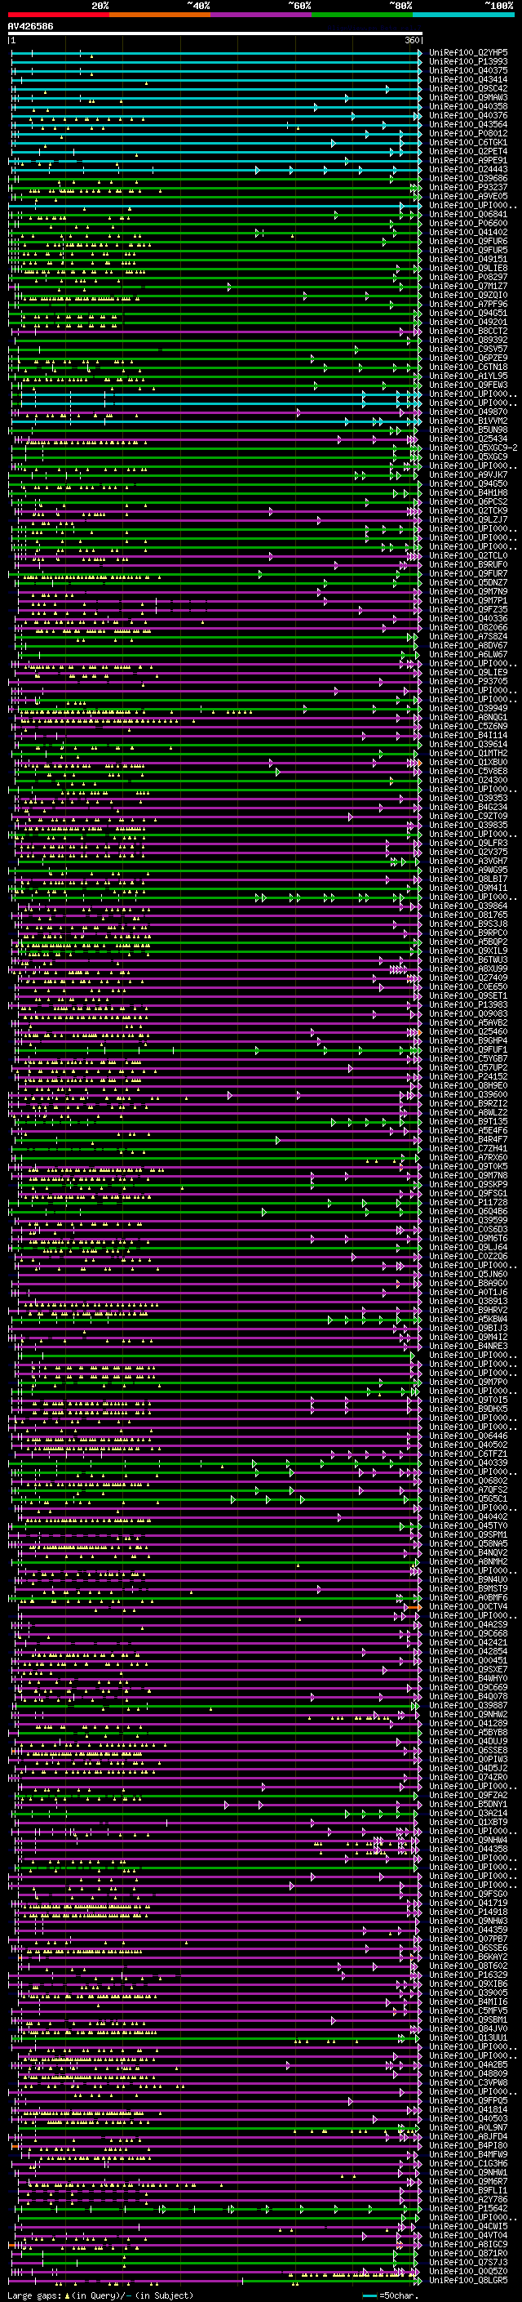Screen dimensions: 522x2302
Task: Select the AV426586 query title
Action: click(x=30, y=27)
